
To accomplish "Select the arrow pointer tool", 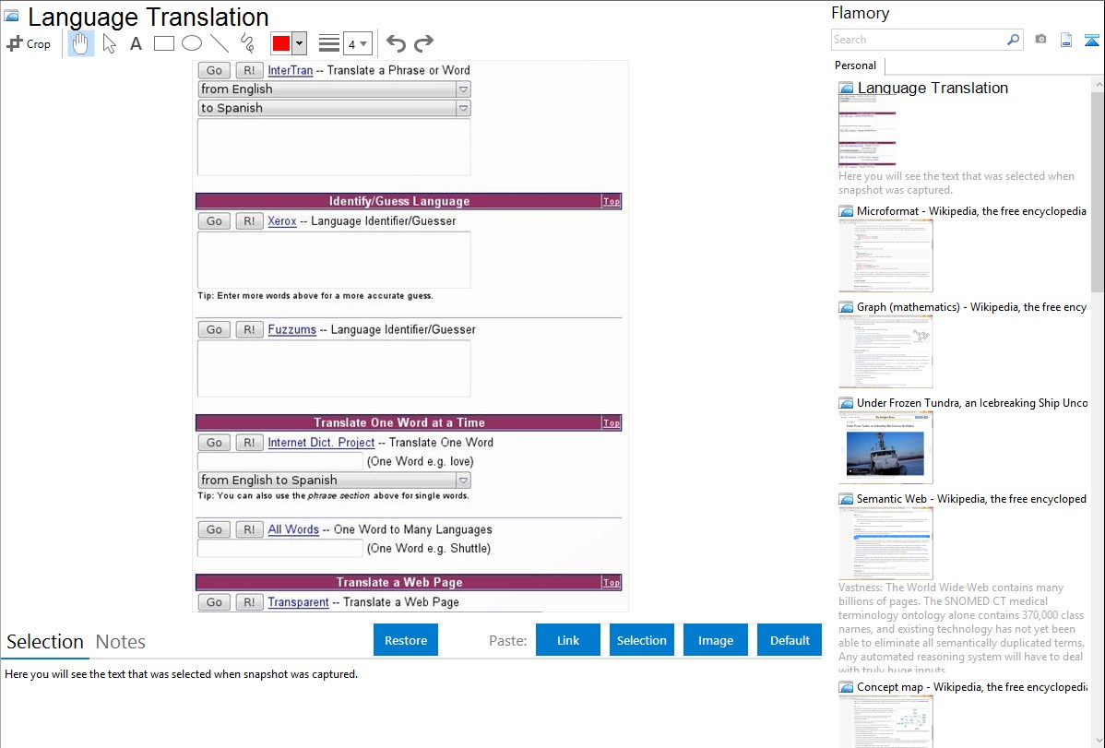I will click(x=110, y=43).
